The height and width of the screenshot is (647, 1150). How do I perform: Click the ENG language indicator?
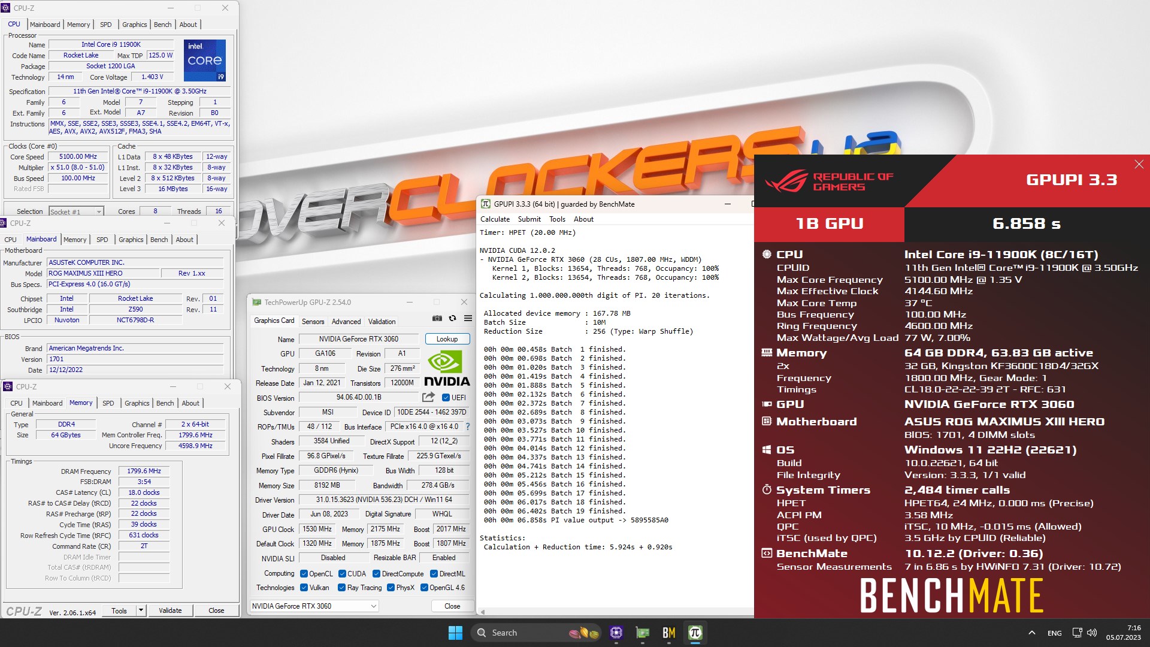[1055, 633]
